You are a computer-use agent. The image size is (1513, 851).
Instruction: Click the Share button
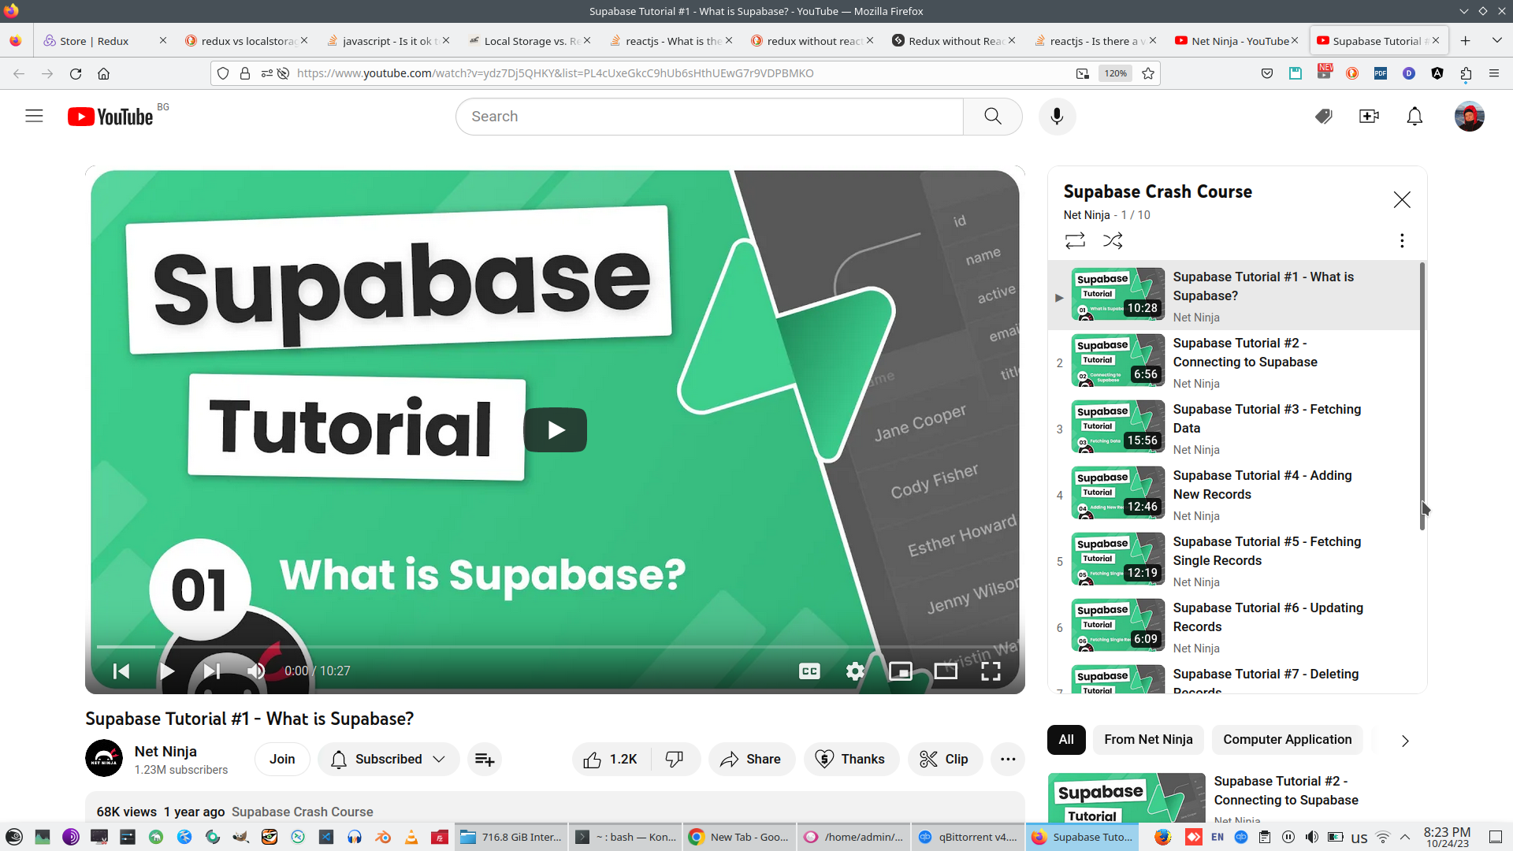coord(751,760)
